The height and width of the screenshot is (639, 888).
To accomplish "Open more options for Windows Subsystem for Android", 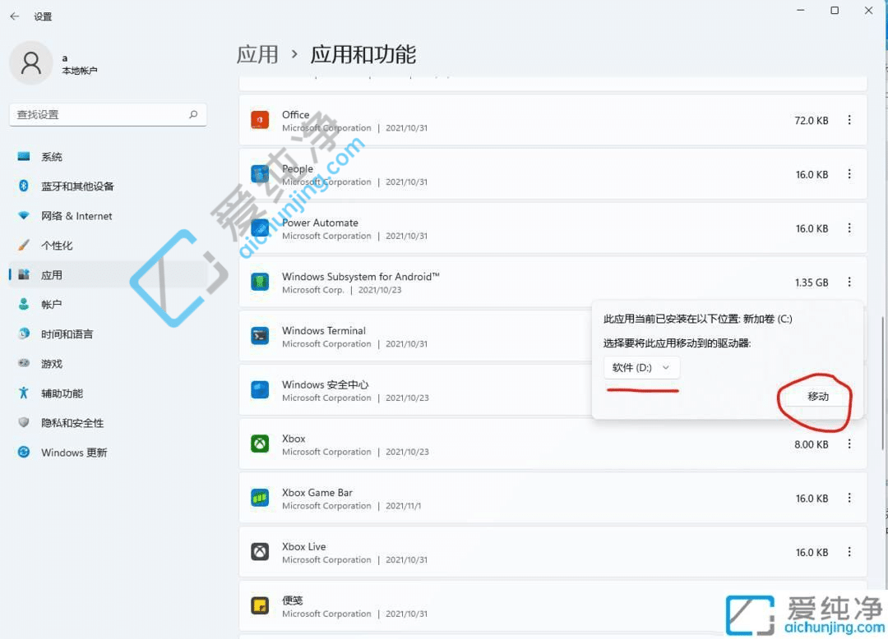I will 849,282.
